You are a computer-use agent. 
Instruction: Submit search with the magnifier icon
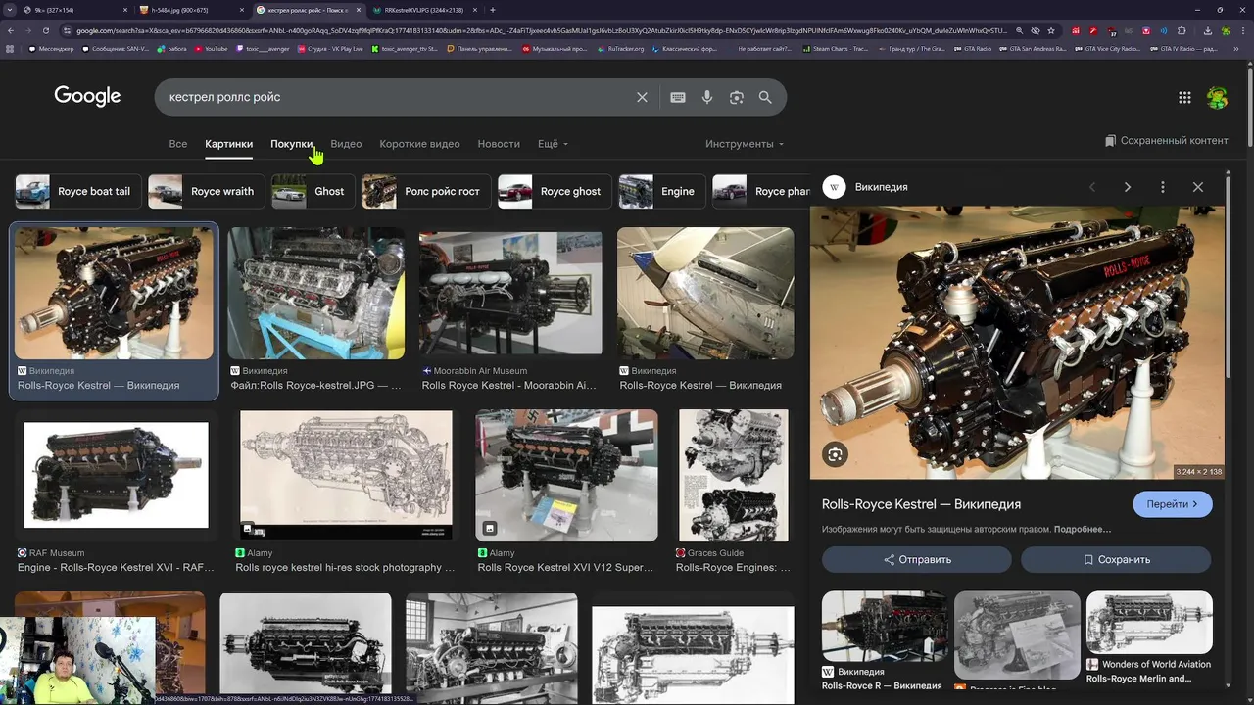(765, 97)
